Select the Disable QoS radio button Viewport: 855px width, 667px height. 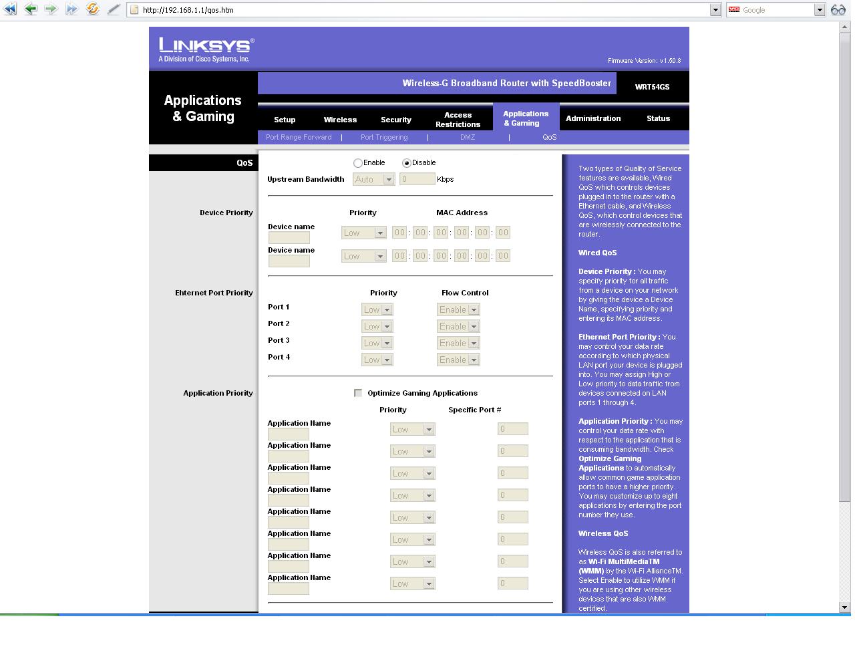click(407, 163)
